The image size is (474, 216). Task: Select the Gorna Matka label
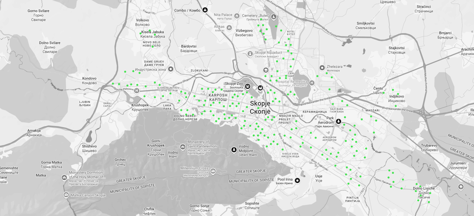coord(52,165)
